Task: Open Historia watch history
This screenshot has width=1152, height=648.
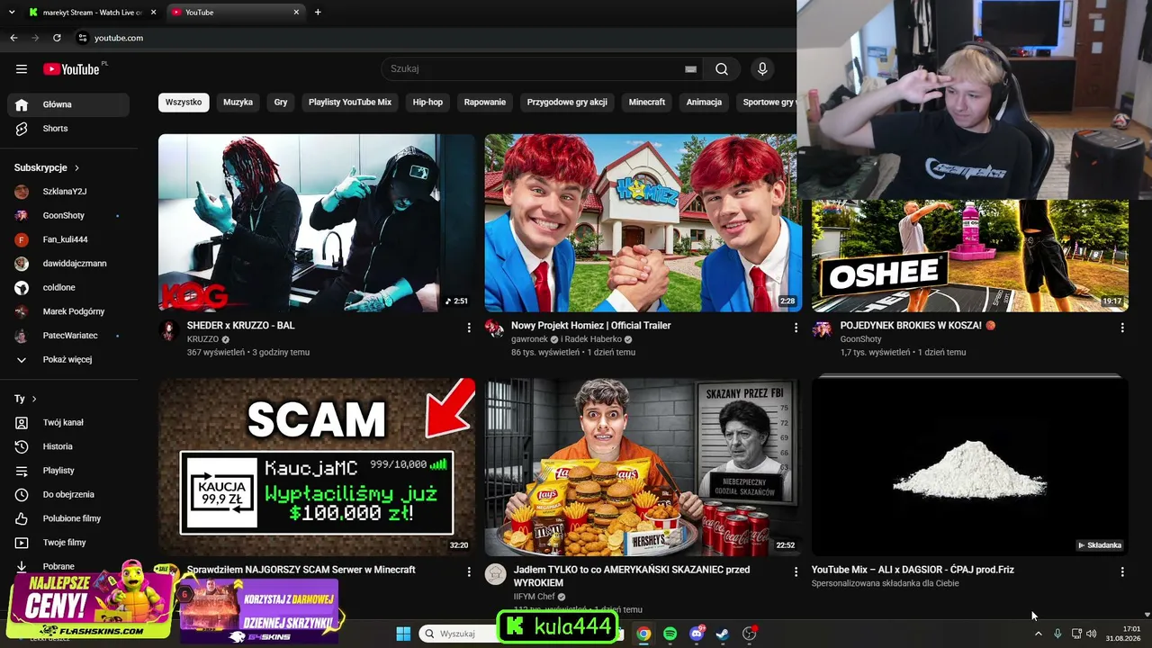Action: coord(68,446)
